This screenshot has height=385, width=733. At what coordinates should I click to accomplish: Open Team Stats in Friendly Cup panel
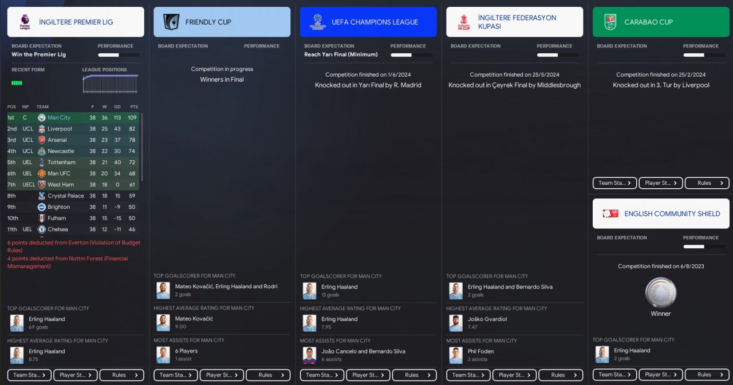point(176,375)
